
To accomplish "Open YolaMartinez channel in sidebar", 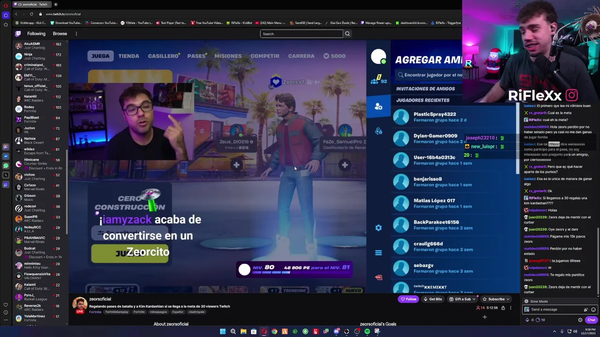I will pyautogui.click(x=38, y=318).
